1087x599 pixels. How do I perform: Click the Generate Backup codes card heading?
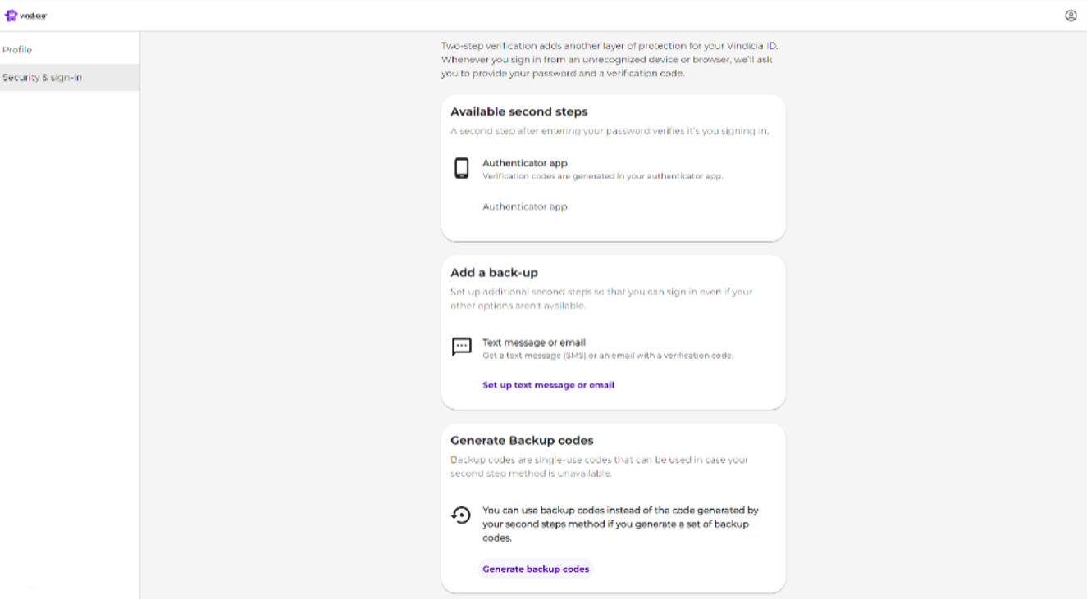point(522,441)
